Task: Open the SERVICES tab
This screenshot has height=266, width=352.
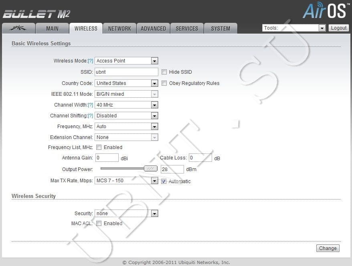Action: click(x=187, y=28)
